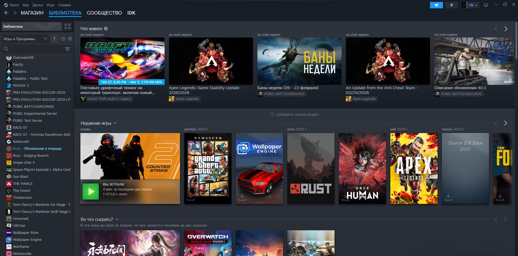
Task: Click the filter options icon in search bar
Action: tap(67, 49)
